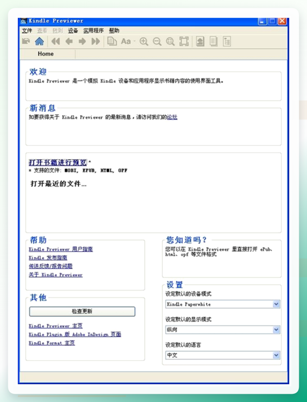Open the 论坛 forum link
This screenshot has width=307, height=402.
coord(172,117)
